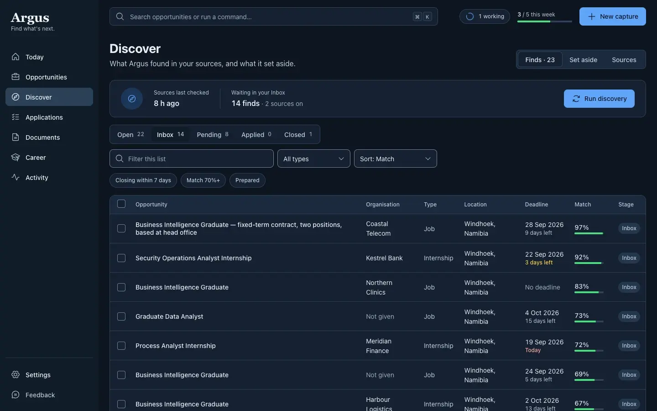657x411 pixels.
Task: Click the working spinner icon
Action: [x=470, y=16]
